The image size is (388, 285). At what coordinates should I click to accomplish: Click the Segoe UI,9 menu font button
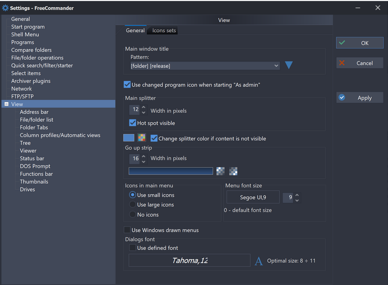pyautogui.click(x=253, y=197)
